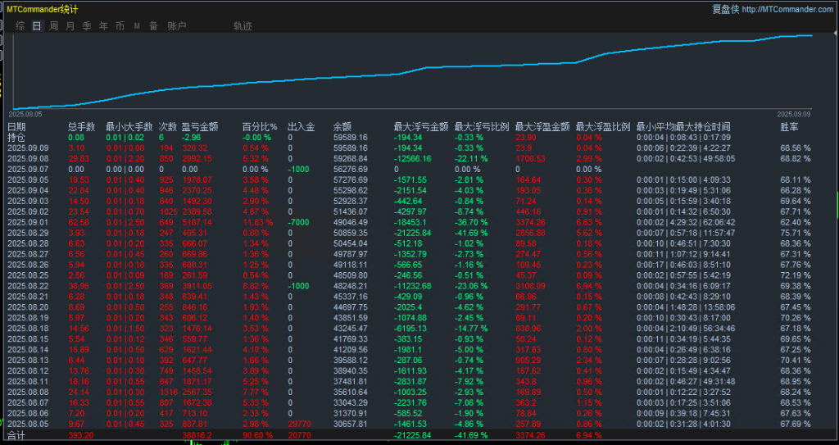Click the 盈亏金额 column header
Image resolution: width=839 pixels, height=445 pixels.
click(x=199, y=127)
